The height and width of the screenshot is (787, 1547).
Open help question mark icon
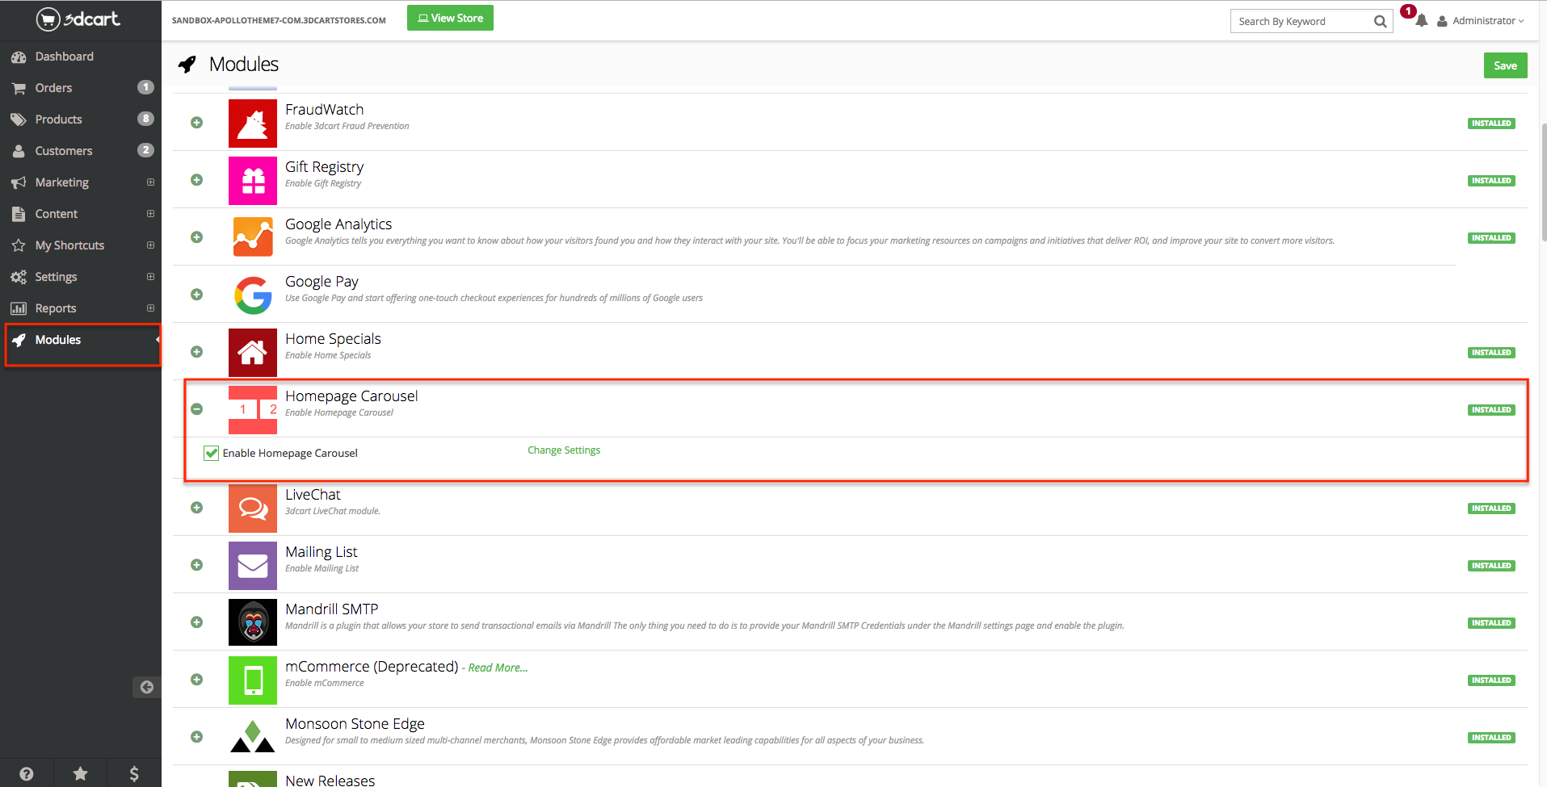[27, 774]
